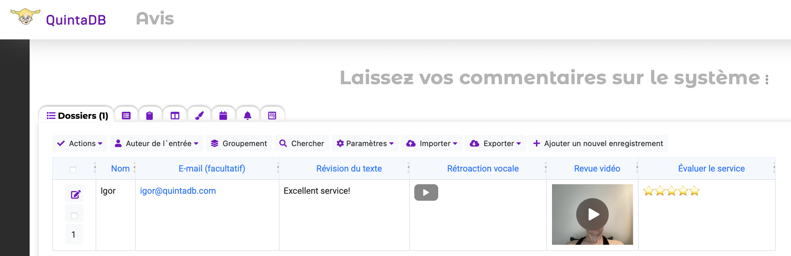791x256 pixels.
Task: Expand the Actions dropdown
Action: (x=80, y=144)
